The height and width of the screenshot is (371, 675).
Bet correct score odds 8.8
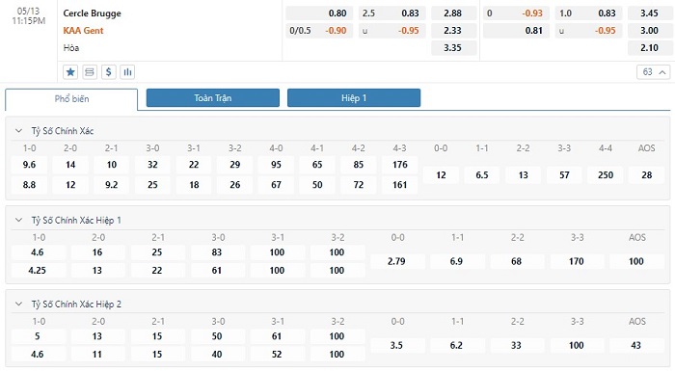[x=29, y=185]
